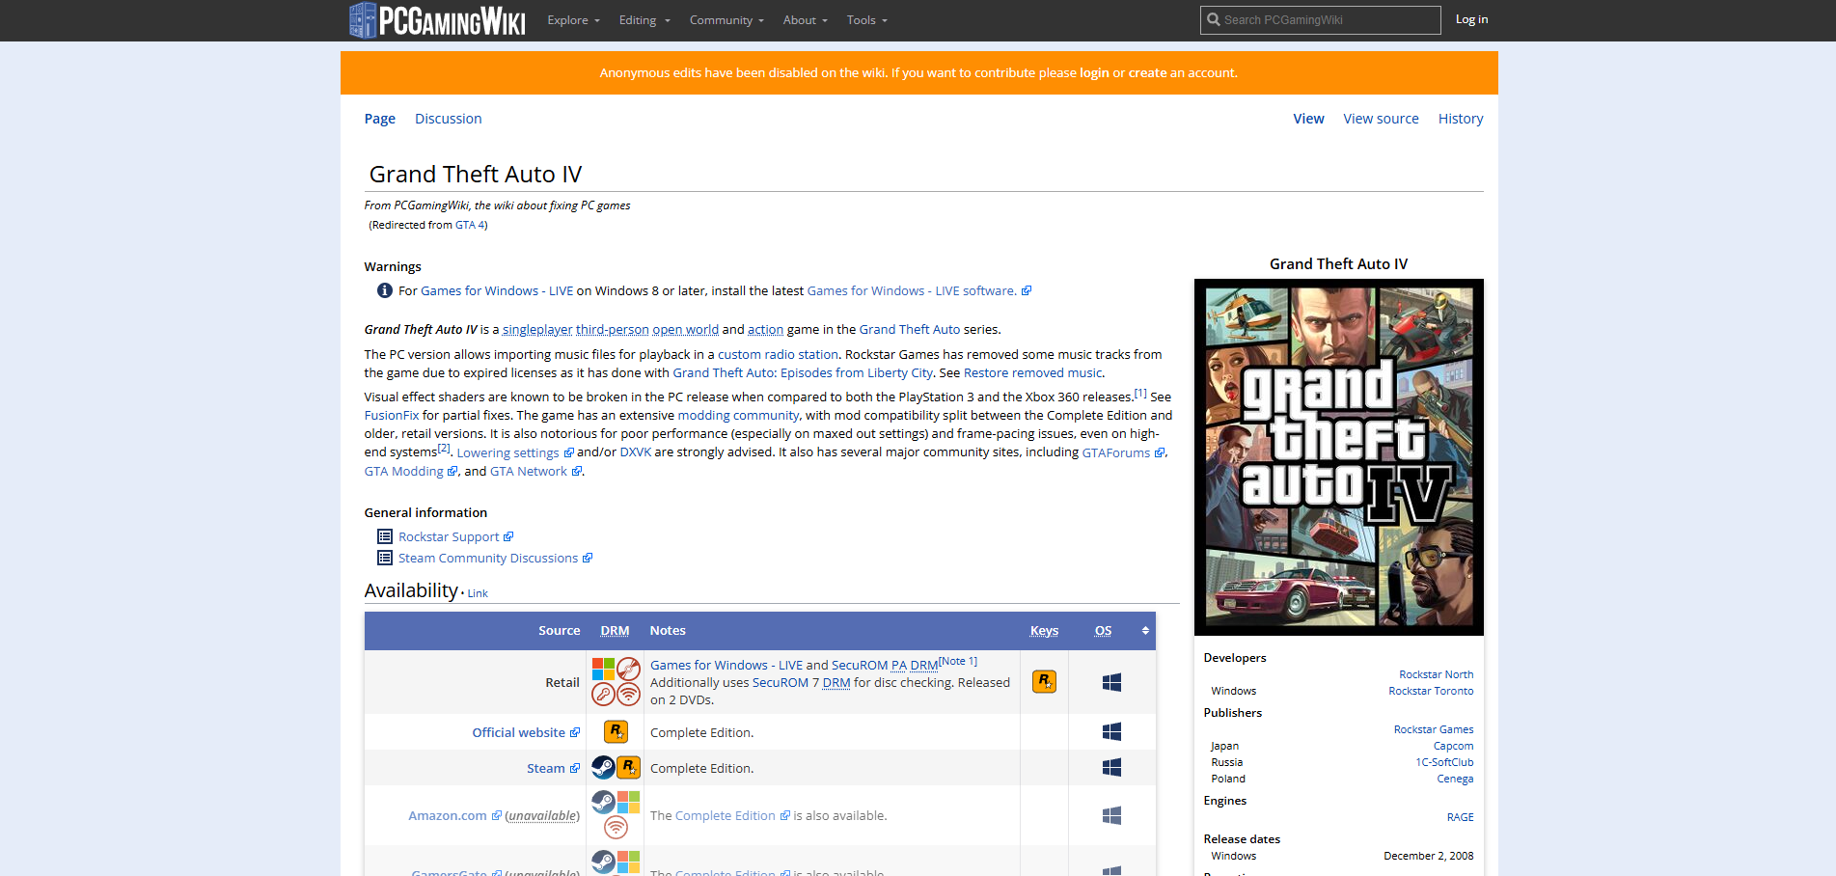Click the Availability section Link anchor
The width and height of the screenshot is (1836, 876).
point(478,594)
